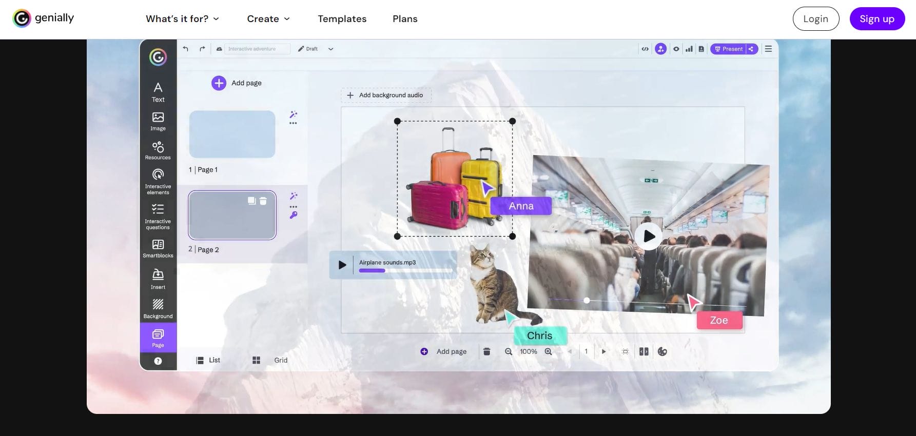
Task: Click the redo arrow
Action: (x=202, y=49)
